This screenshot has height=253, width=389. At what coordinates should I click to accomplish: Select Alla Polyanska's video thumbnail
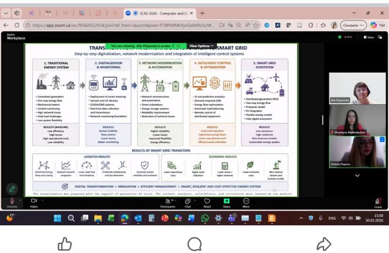[357, 88]
